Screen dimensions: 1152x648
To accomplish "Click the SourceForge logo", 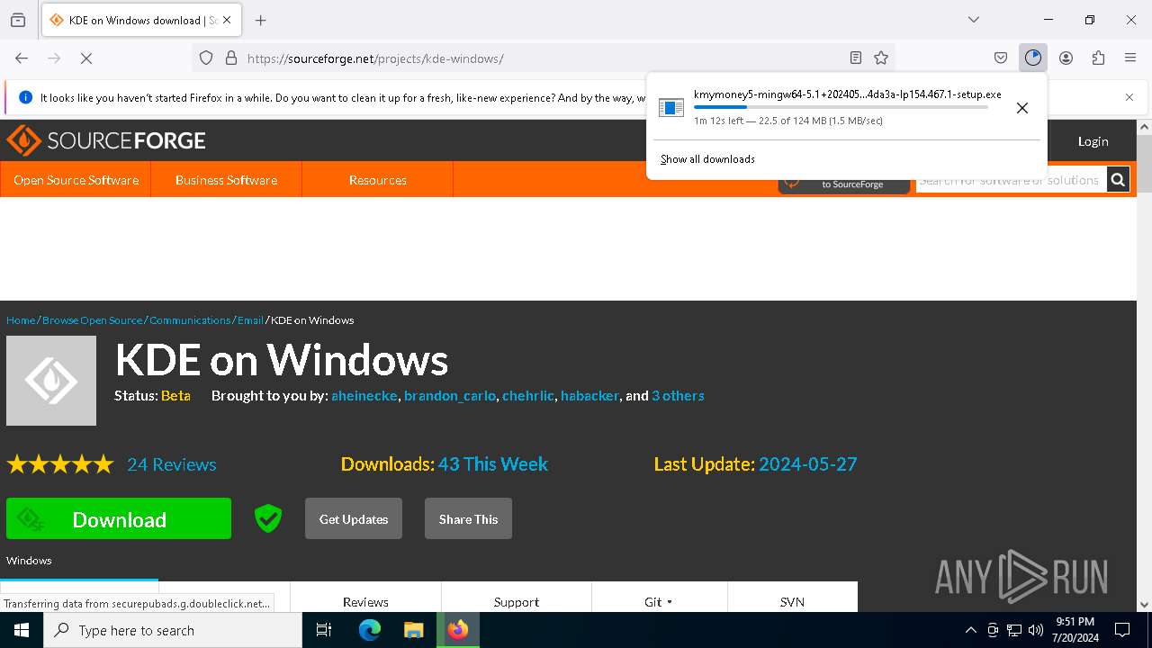I will click(106, 140).
